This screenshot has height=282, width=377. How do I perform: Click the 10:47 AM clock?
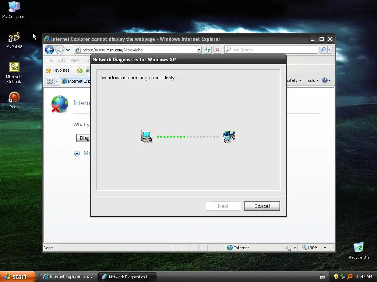363,276
